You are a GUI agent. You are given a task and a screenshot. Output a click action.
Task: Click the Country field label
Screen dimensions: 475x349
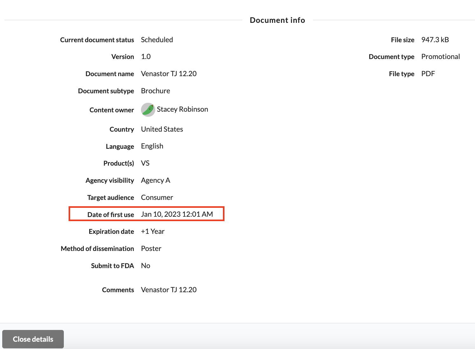coord(122,129)
